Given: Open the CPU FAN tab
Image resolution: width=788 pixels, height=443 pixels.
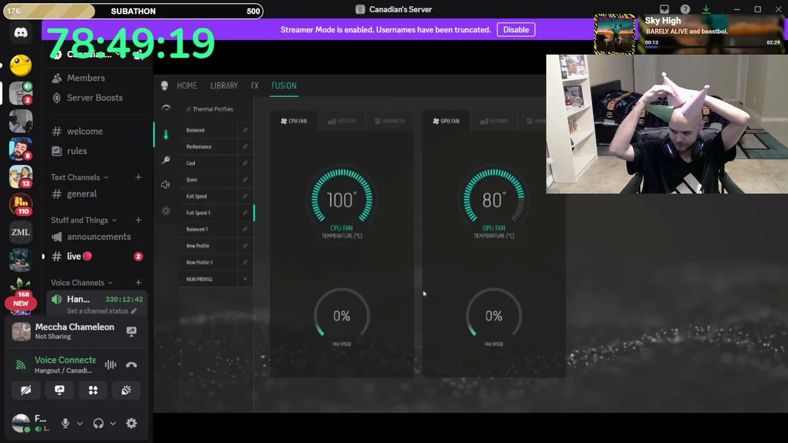Looking at the screenshot, I should (x=294, y=121).
